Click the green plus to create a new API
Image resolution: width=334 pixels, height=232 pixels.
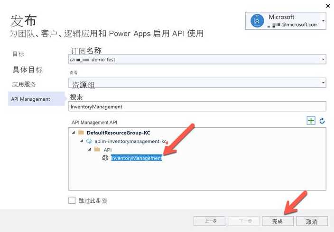pyautogui.click(x=311, y=121)
